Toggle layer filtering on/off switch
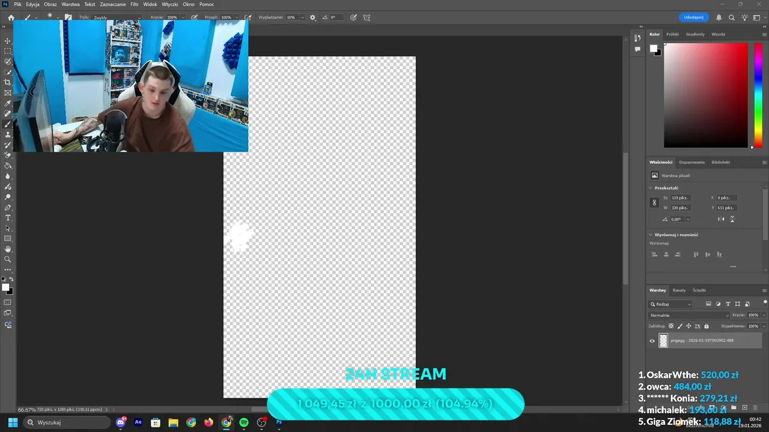The height and width of the screenshot is (432, 769). tap(765, 302)
